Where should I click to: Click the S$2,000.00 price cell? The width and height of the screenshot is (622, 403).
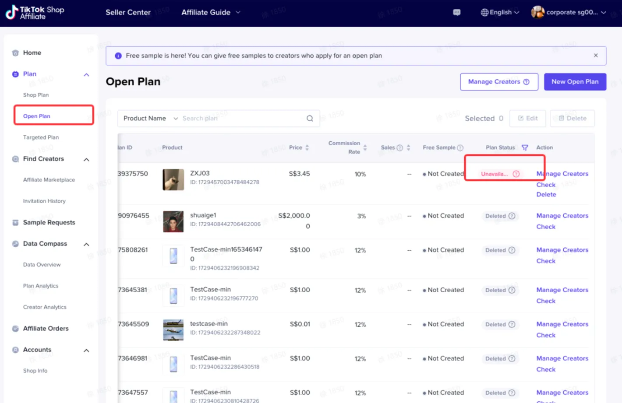coord(294,221)
